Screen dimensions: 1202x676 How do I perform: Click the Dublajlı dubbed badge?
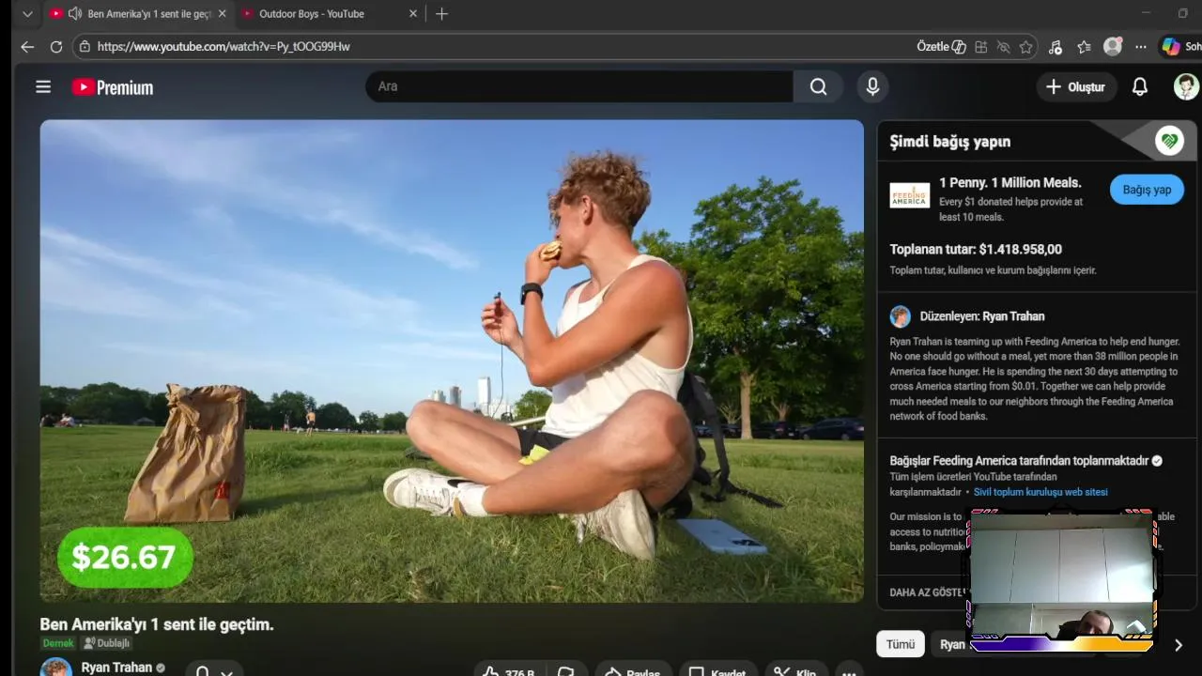point(107,643)
